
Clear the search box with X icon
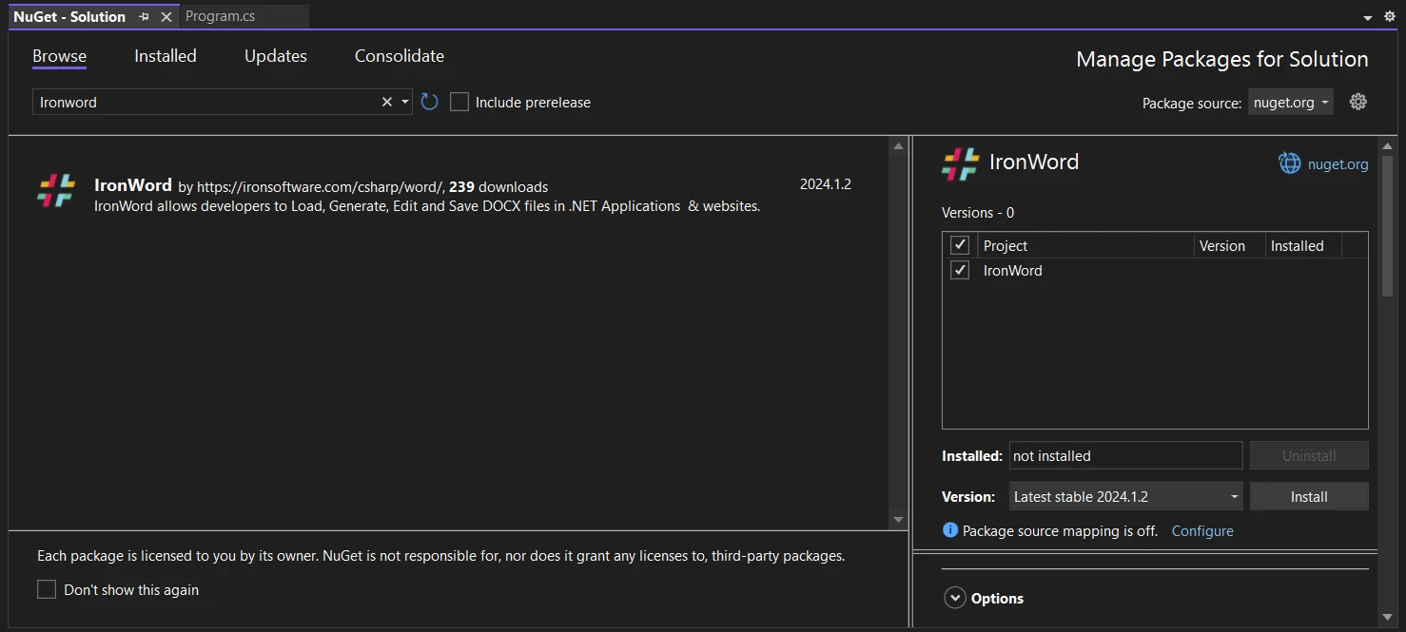point(387,102)
